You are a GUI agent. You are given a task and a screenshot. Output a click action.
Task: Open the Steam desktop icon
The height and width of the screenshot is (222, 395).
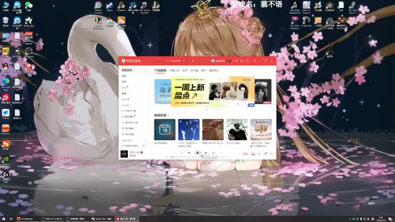110,7
